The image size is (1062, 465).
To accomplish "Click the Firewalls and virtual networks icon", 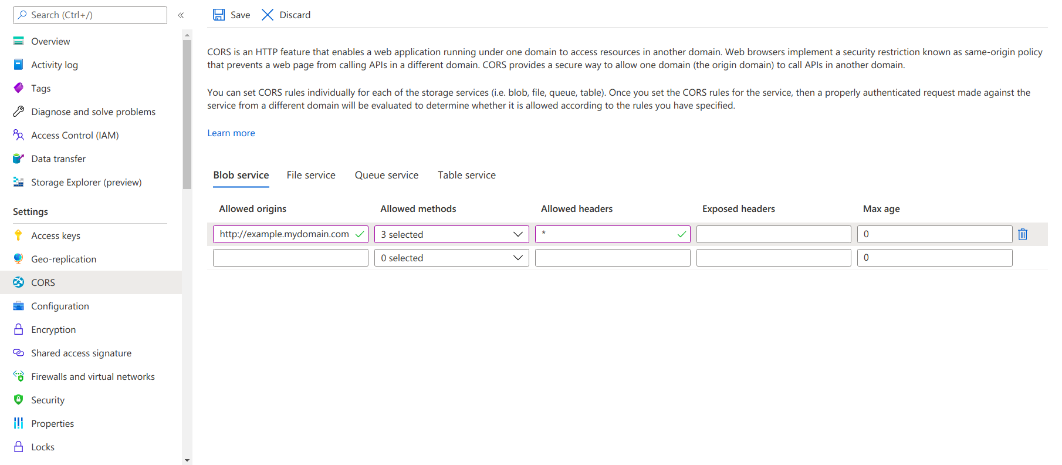I will click(19, 376).
